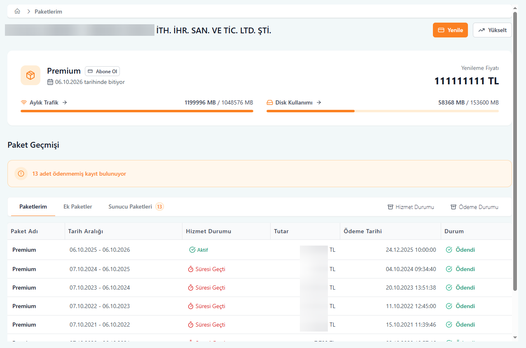
Task: Open the Hizmet Durumu filter
Action: [x=411, y=207]
